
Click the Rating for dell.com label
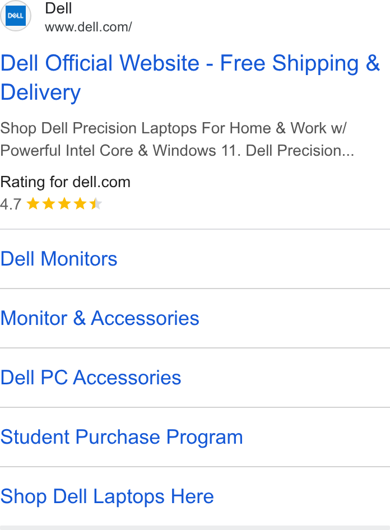(x=65, y=182)
